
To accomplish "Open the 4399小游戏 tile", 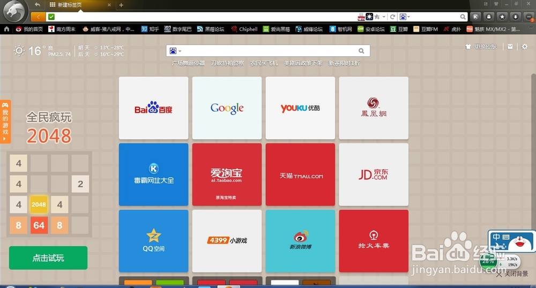I will 227,241.
